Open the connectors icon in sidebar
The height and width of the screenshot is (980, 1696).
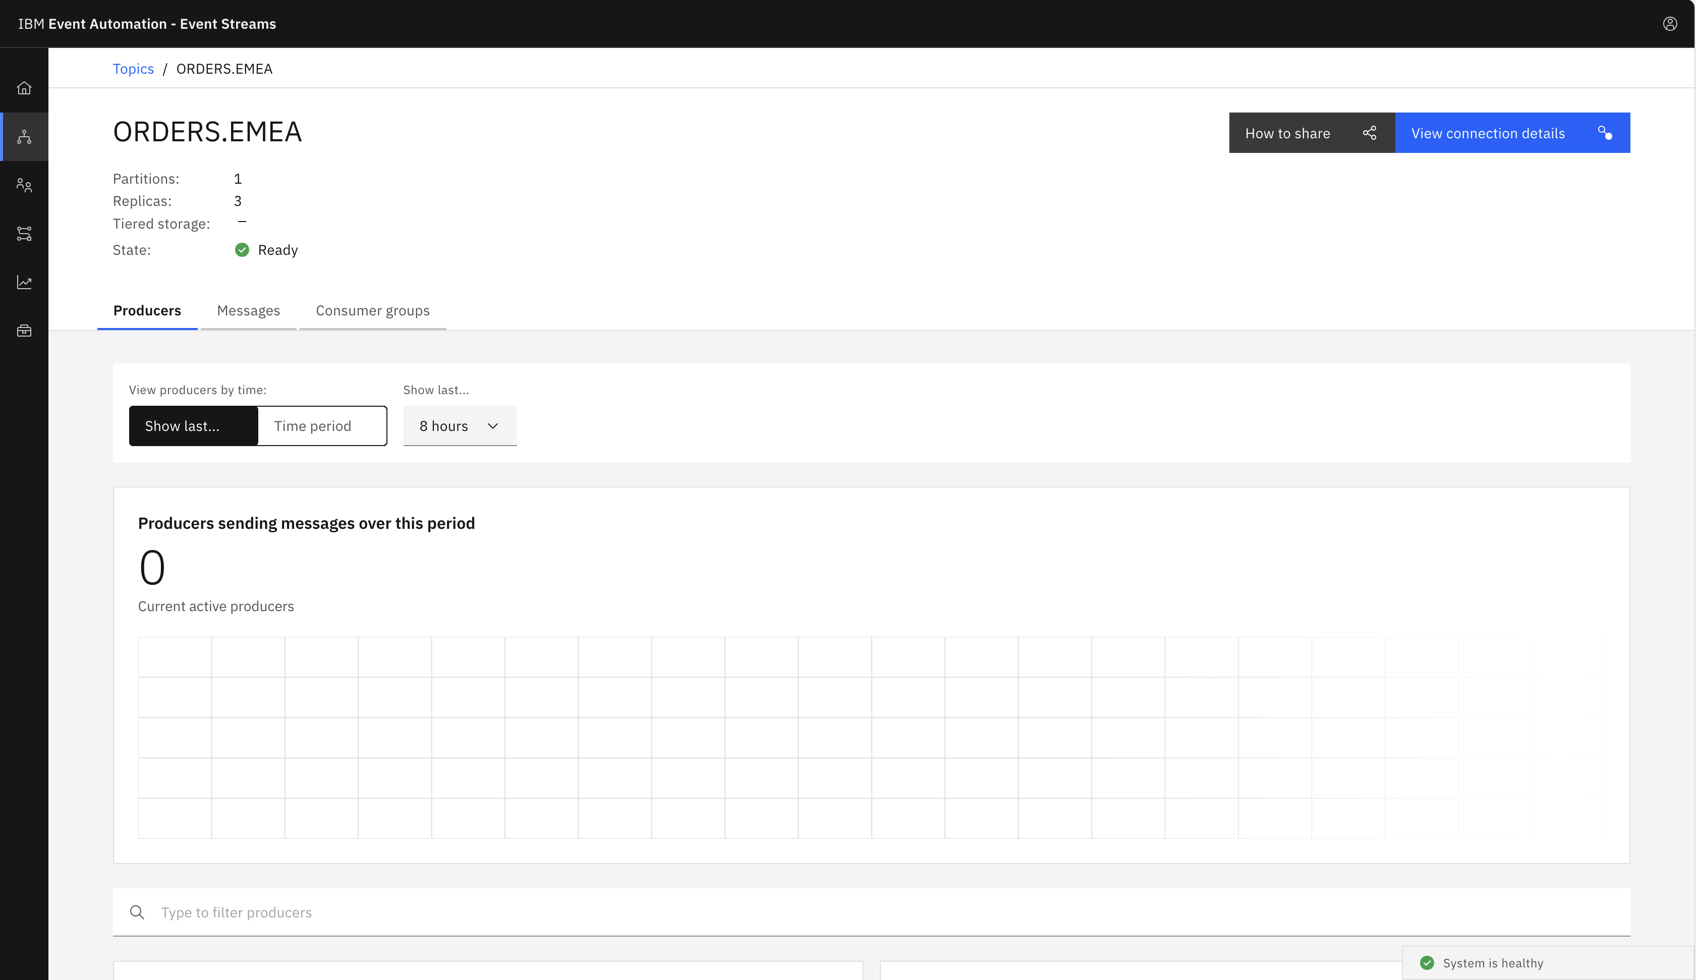[x=24, y=234]
